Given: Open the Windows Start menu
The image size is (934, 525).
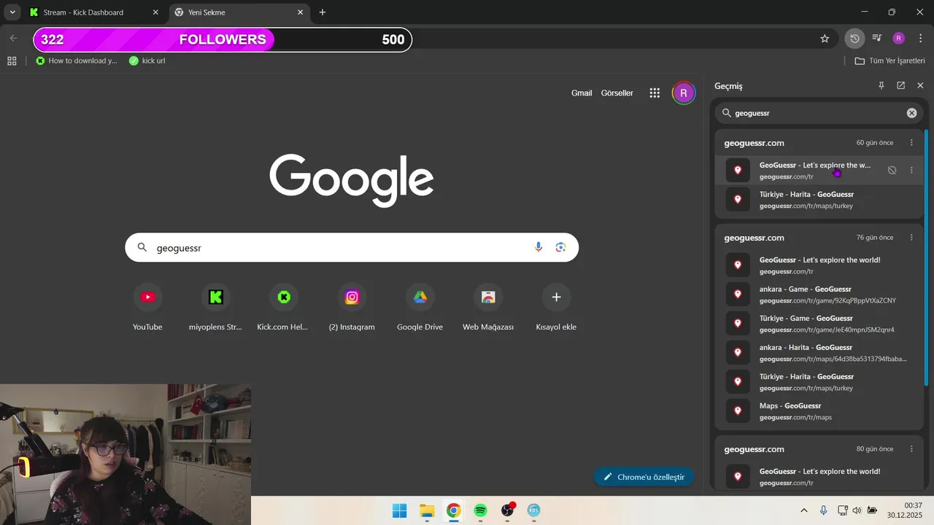Looking at the screenshot, I should pyautogui.click(x=400, y=510).
